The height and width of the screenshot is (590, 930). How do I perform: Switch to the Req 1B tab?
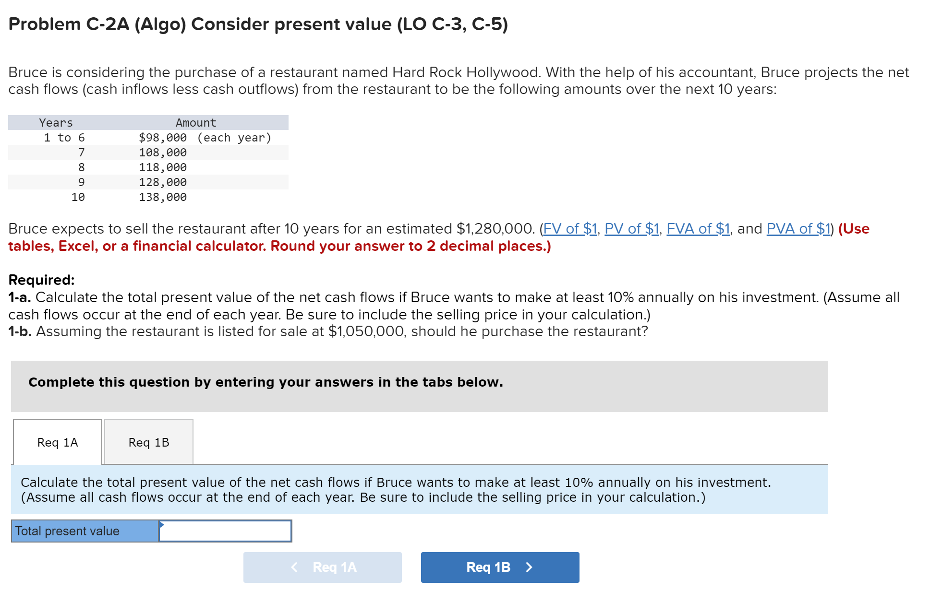pyautogui.click(x=148, y=442)
